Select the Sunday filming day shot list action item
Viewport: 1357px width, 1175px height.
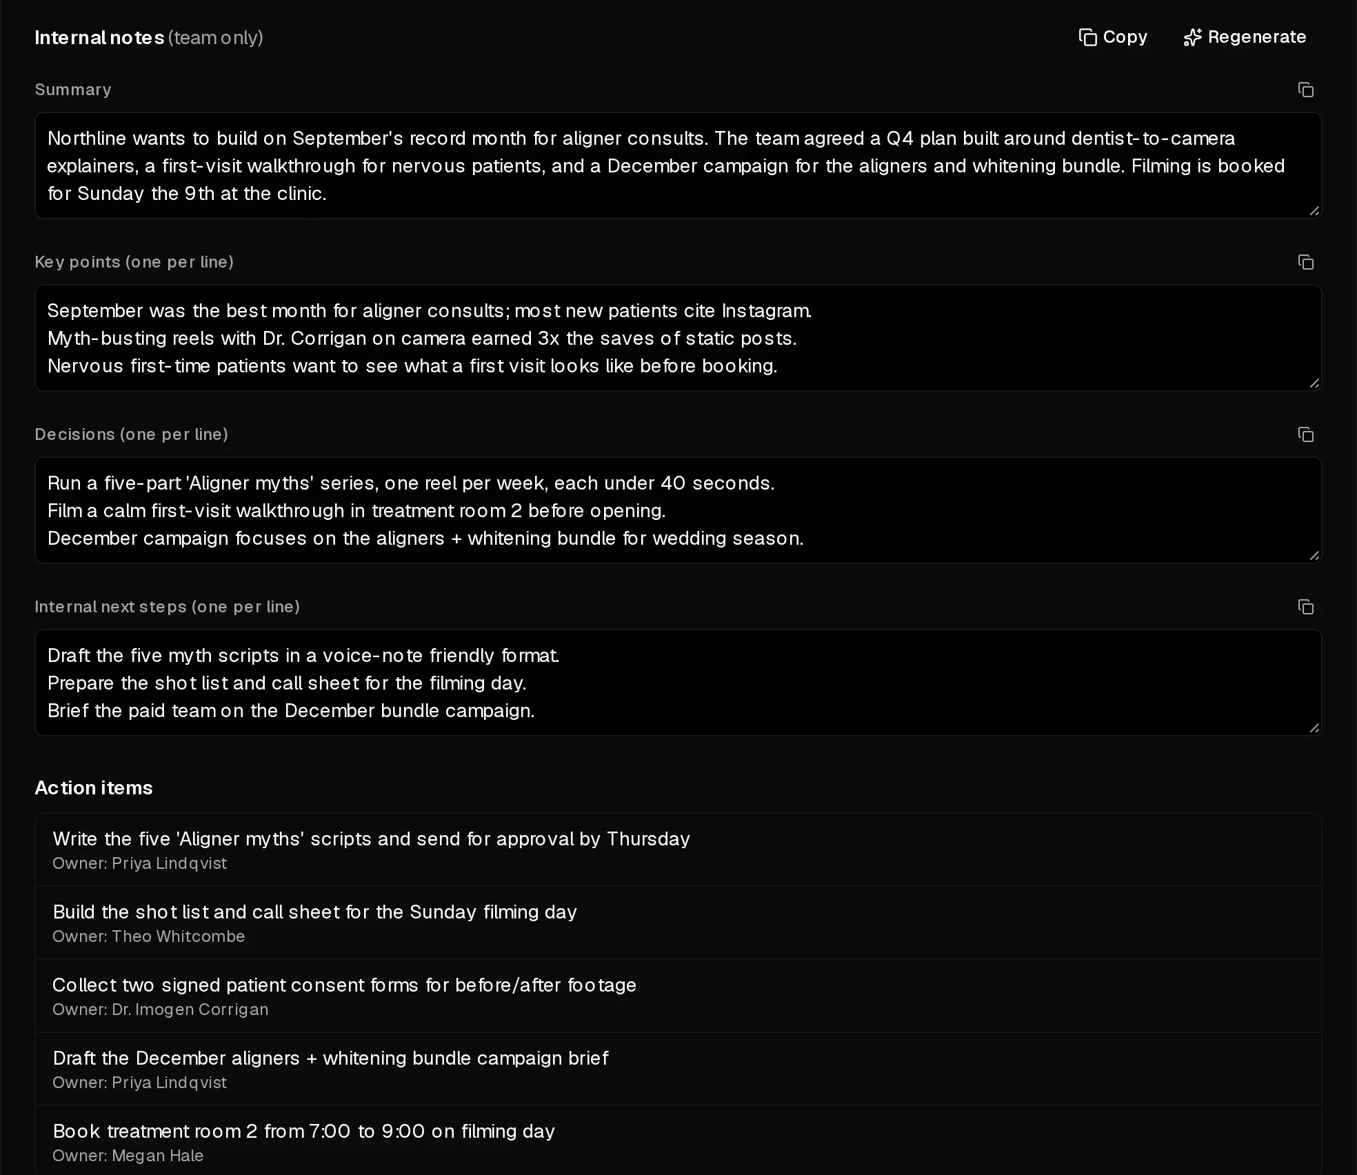coord(678,923)
